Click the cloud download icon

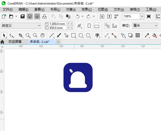pyautogui.click(x=30, y=16)
